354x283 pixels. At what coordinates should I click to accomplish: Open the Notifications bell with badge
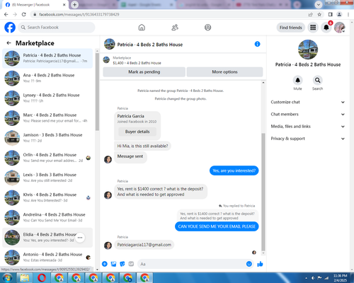point(326,28)
